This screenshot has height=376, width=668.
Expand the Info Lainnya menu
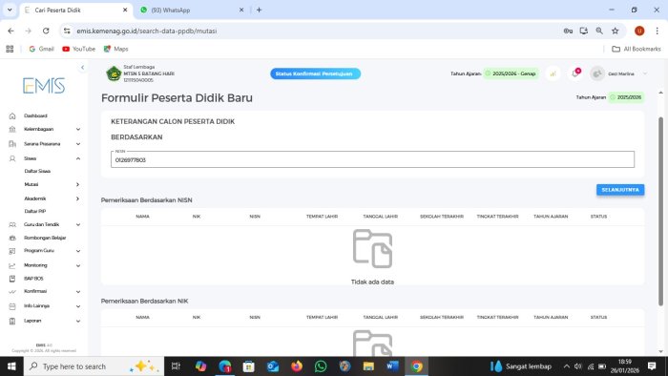coord(78,306)
